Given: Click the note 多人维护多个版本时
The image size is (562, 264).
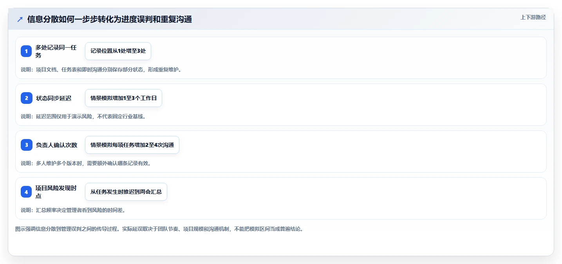Looking at the screenshot, I should coord(86,163).
